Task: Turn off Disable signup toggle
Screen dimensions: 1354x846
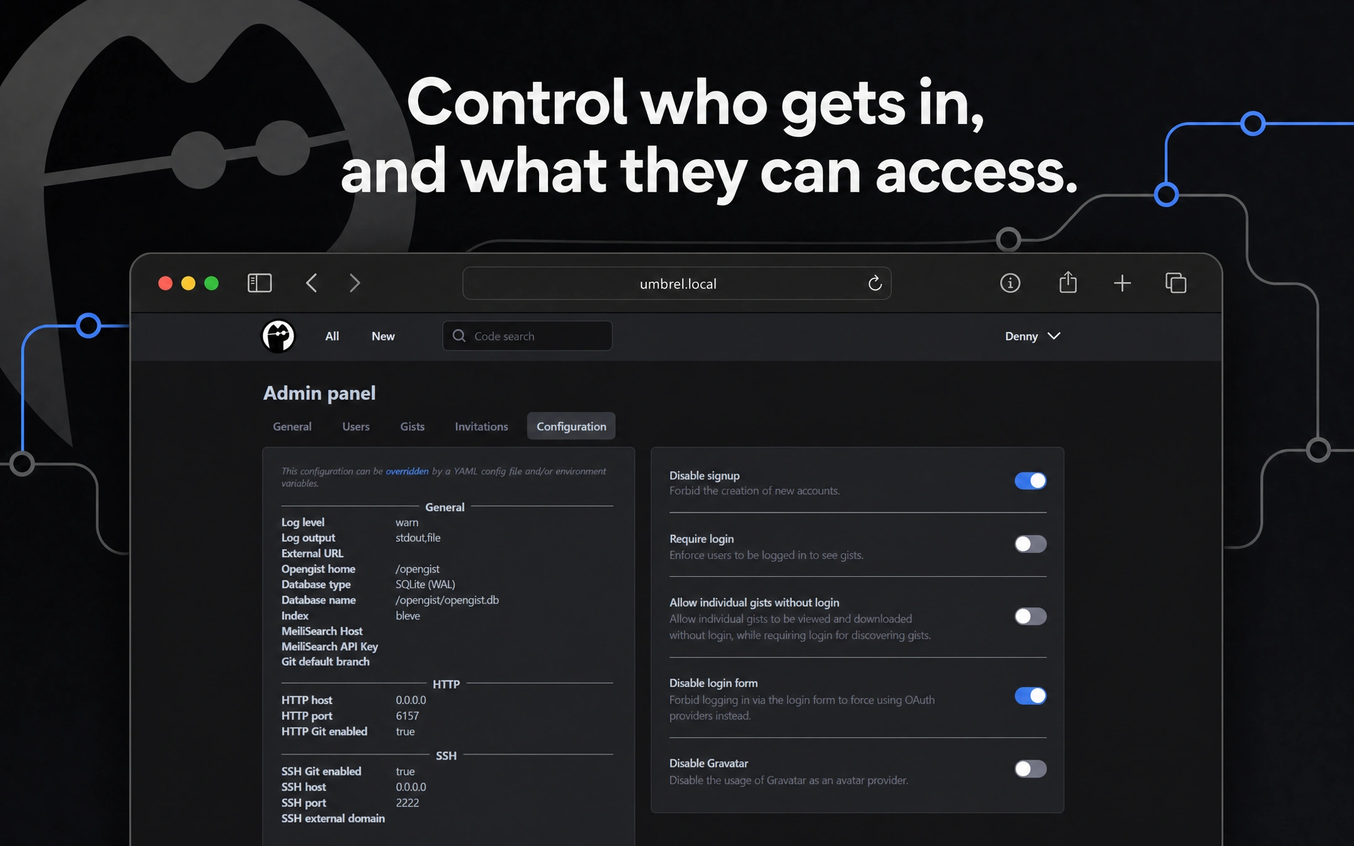Action: coord(1031,481)
